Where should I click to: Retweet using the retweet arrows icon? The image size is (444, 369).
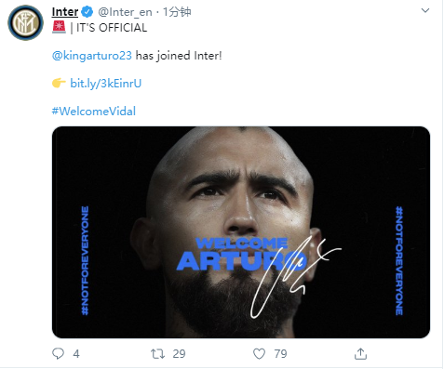(x=157, y=353)
